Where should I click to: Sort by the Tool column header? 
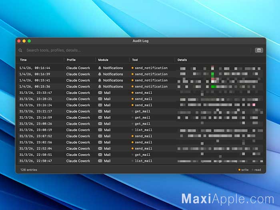[135, 60]
